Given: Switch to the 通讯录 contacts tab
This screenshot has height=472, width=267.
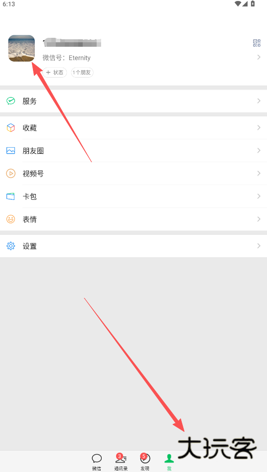Looking at the screenshot, I should (x=121, y=462).
